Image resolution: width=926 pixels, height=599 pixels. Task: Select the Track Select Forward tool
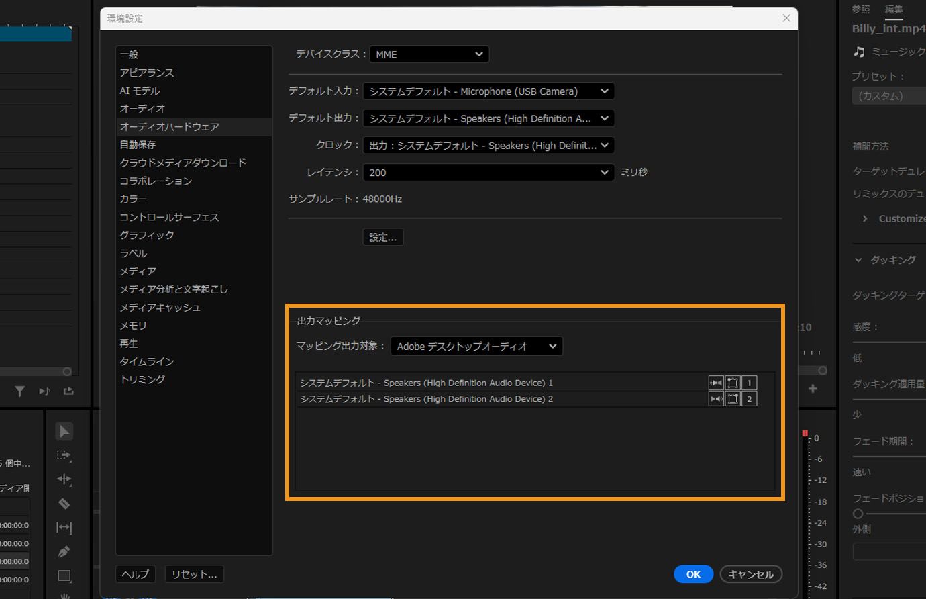tap(64, 455)
